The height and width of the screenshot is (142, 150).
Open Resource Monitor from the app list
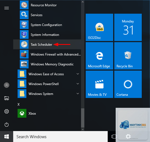click(x=47, y=5)
